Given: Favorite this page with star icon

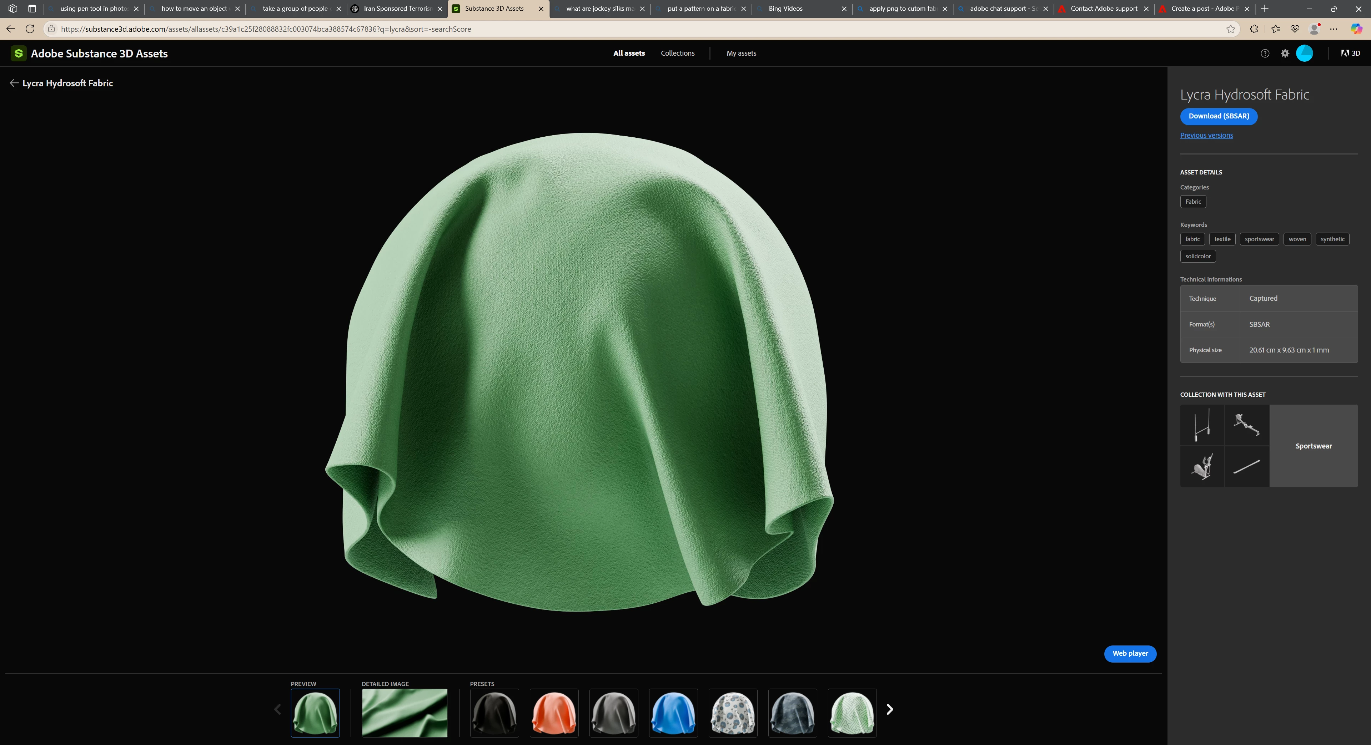Looking at the screenshot, I should tap(1230, 29).
